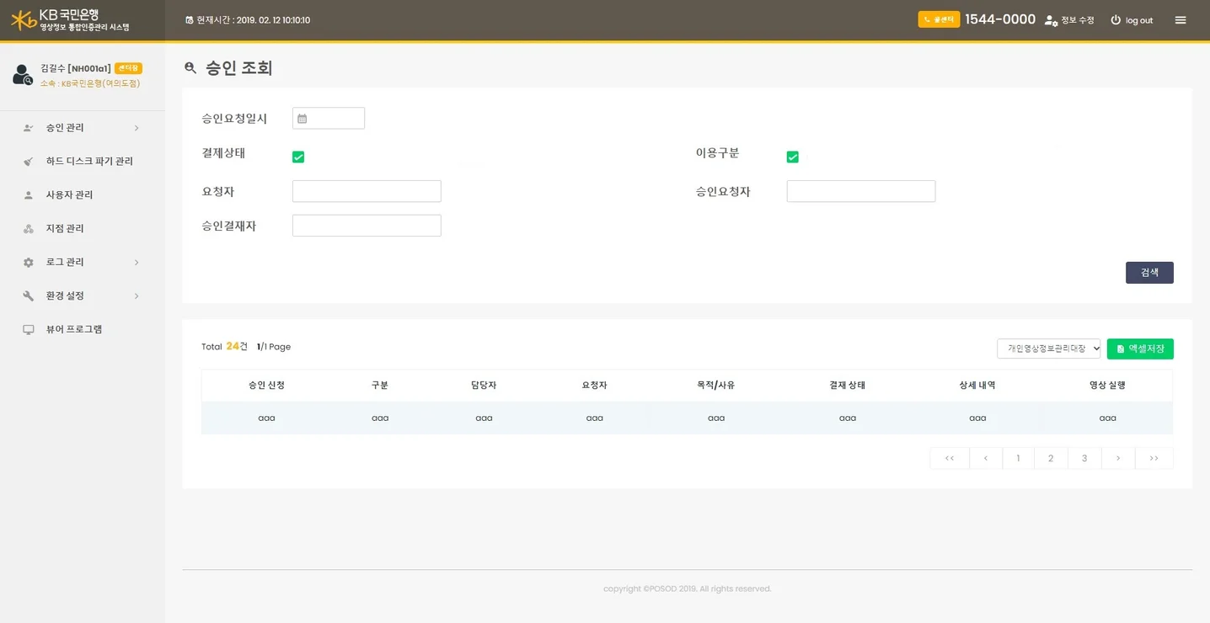Click the 상세 내역 column header

tap(977, 385)
